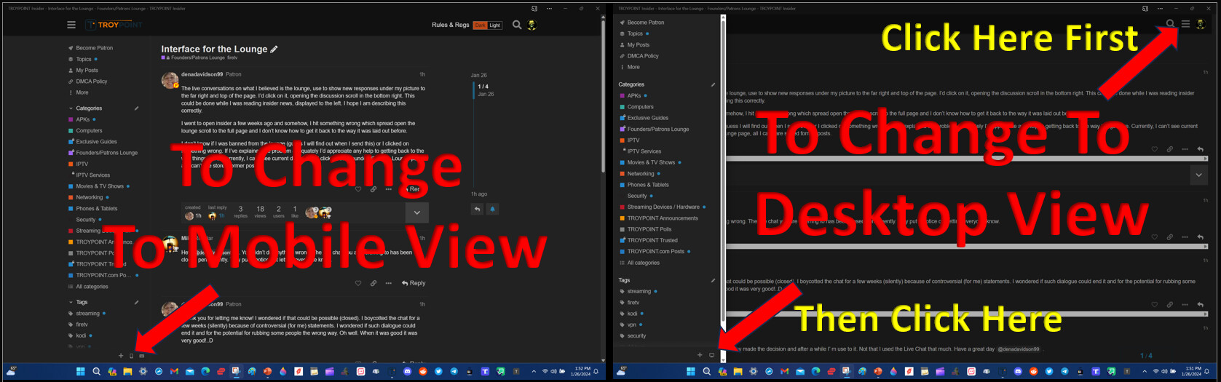Switch theme to Light
The image size is (1221, 382).
495,25
